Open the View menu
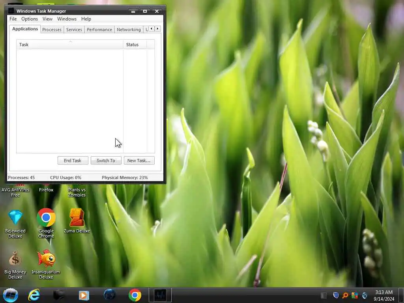The width and height of the screenshot is (404, 303). click(47, 19)
